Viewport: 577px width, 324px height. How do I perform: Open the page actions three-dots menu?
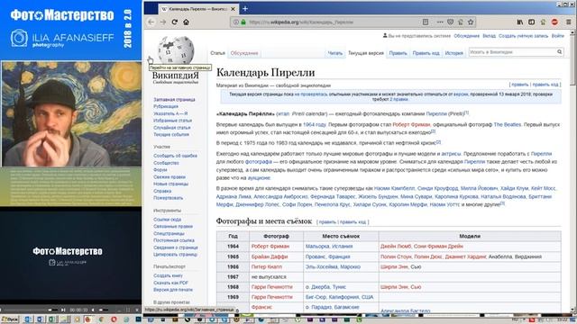click(x=440, y=22)
